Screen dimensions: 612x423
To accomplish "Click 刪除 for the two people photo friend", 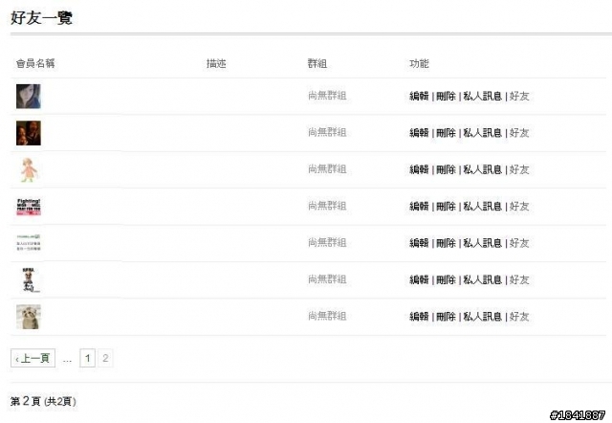I will [x=446, y=133].
